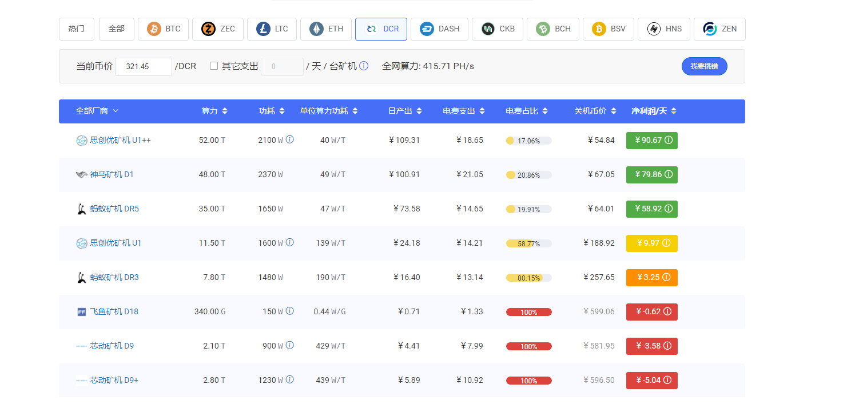Screen dimensions: 847x412
Task: Edit the current coin price field 321.45
Action: 144,67
